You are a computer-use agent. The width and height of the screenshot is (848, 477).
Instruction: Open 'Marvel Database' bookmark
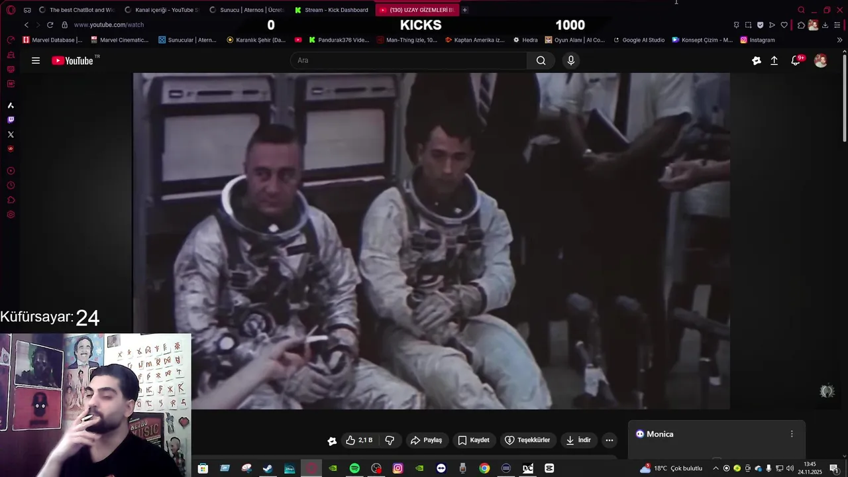coord(53,40)
